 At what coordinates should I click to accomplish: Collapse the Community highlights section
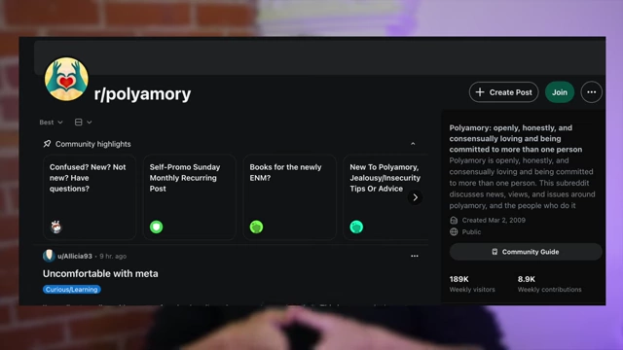pyautogui.click(x=413, y=144)
